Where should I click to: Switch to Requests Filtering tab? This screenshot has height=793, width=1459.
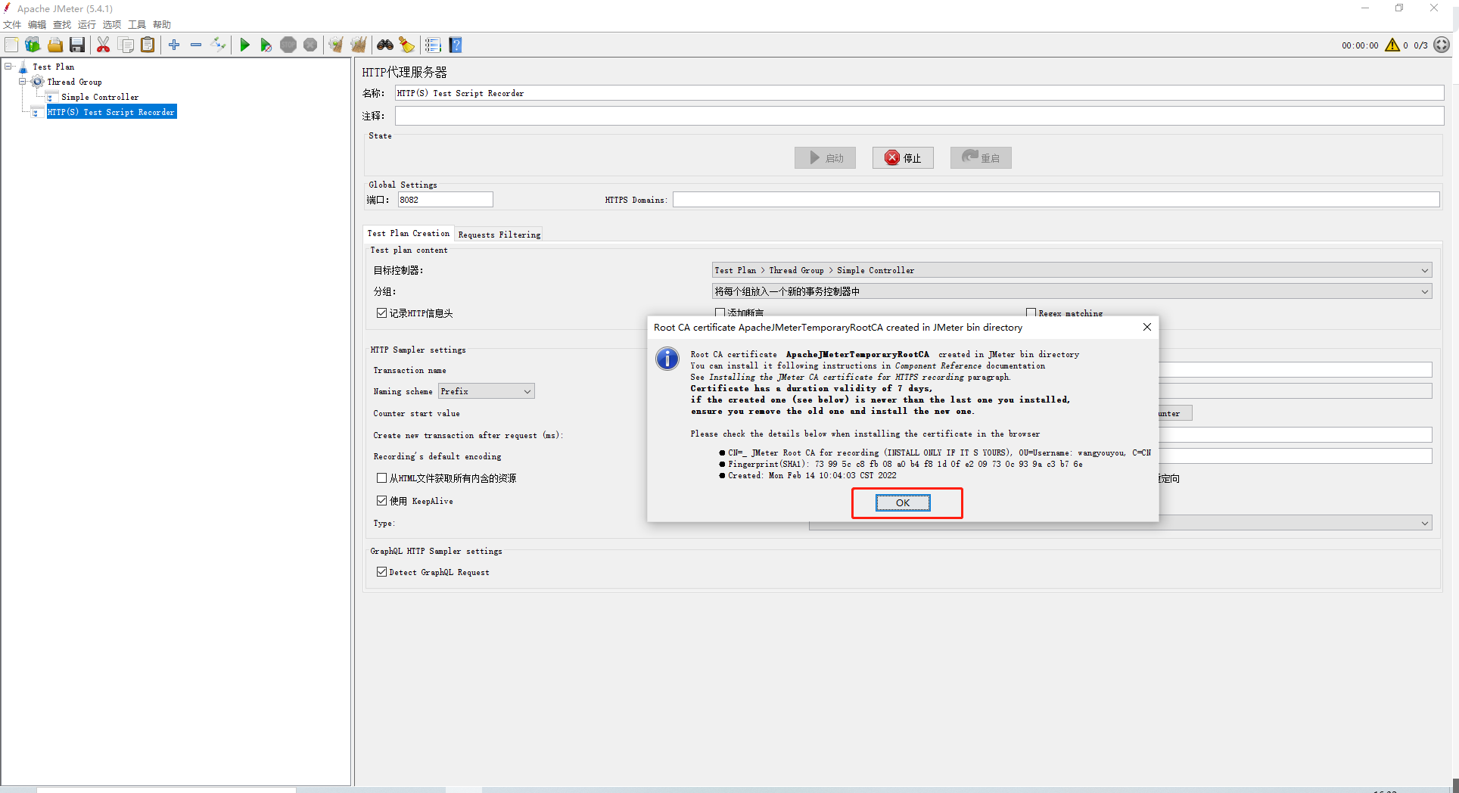coord(499,235)
